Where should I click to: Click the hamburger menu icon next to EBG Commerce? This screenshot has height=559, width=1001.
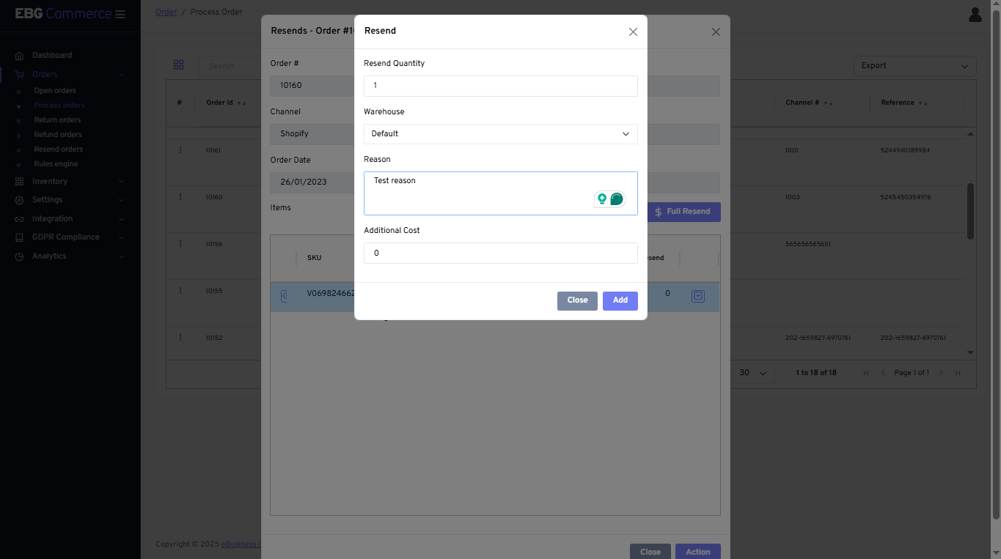[120, 13]
